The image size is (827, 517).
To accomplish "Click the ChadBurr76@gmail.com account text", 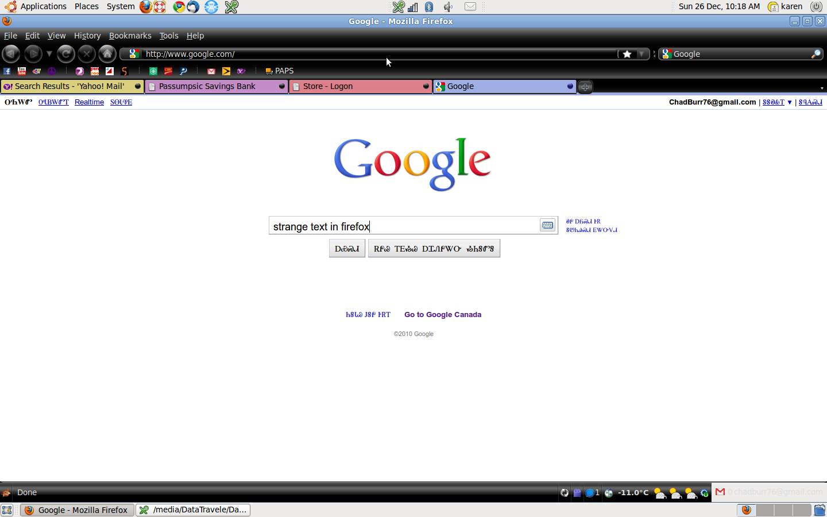I will [x=712, y=102].
